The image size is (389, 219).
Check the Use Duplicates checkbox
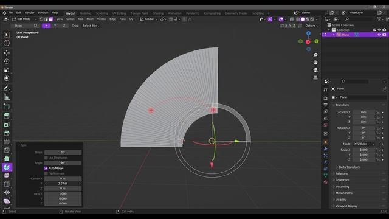[46, 158]
